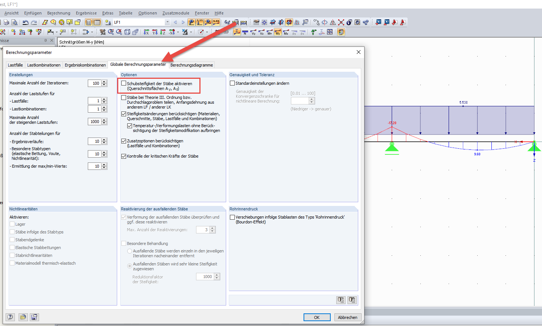Toggle display of My bending moments
Screen dimensions: 542x326
coord(278,32)
